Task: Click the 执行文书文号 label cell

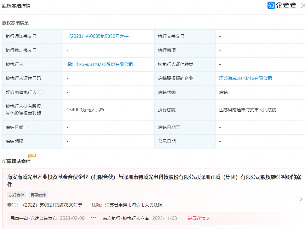Action: pos(185,36)
